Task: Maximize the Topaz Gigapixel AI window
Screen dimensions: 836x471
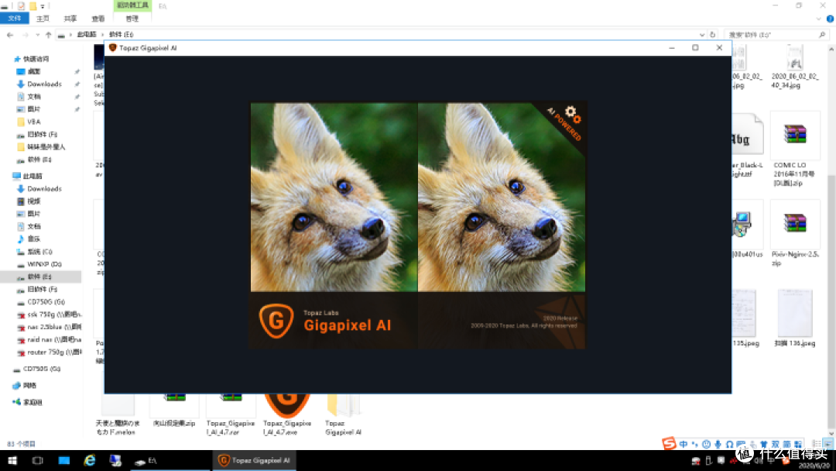Action: (695, 47)
